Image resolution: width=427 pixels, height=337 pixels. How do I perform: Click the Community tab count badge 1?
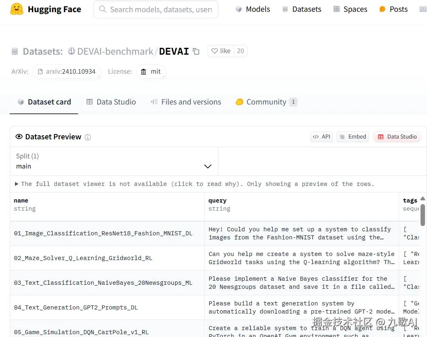(293, 102)
